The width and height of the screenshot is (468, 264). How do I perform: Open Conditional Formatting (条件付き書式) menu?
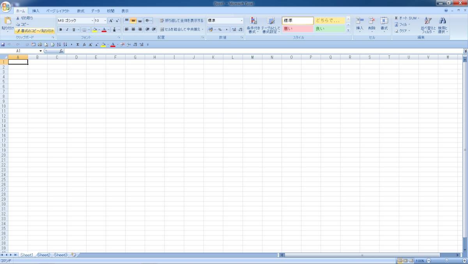(x=253, y=25)
